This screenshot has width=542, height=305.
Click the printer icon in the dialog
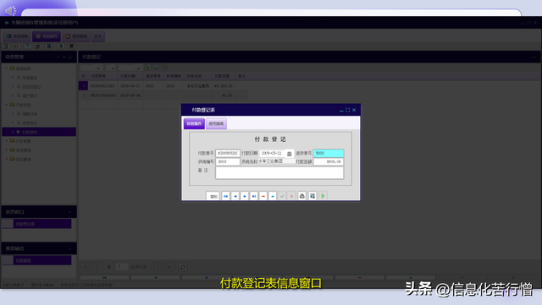[301, 196]
